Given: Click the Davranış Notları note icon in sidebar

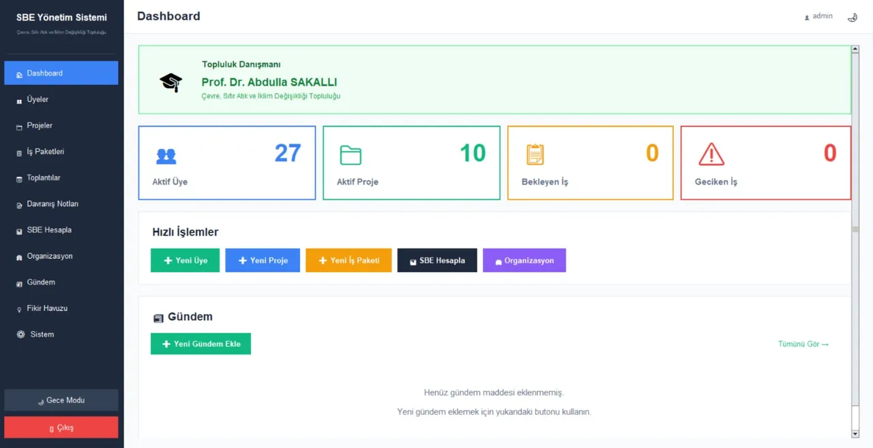Looking at the screenshot, I should (x=20, y=204).
